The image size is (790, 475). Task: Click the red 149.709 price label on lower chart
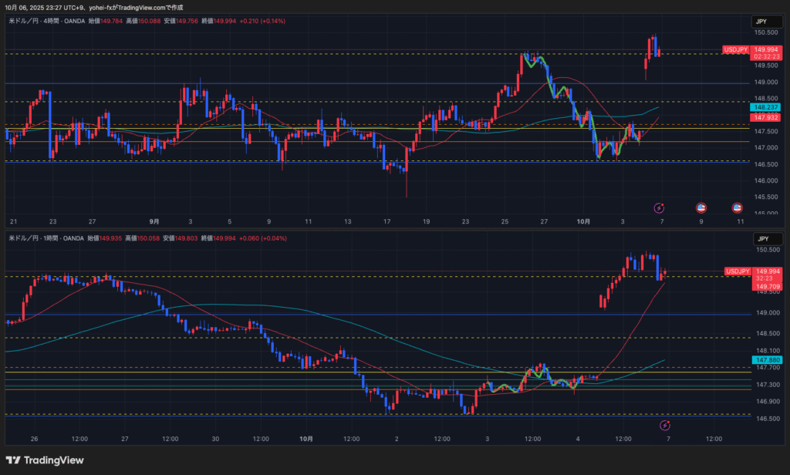click(765, 287)
